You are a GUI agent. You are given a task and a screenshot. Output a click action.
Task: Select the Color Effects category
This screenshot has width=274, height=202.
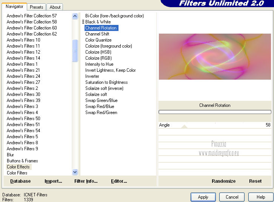click(18, 167)
